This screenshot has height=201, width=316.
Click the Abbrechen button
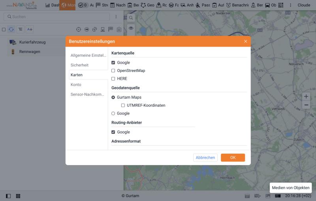(x=205, y=158)
